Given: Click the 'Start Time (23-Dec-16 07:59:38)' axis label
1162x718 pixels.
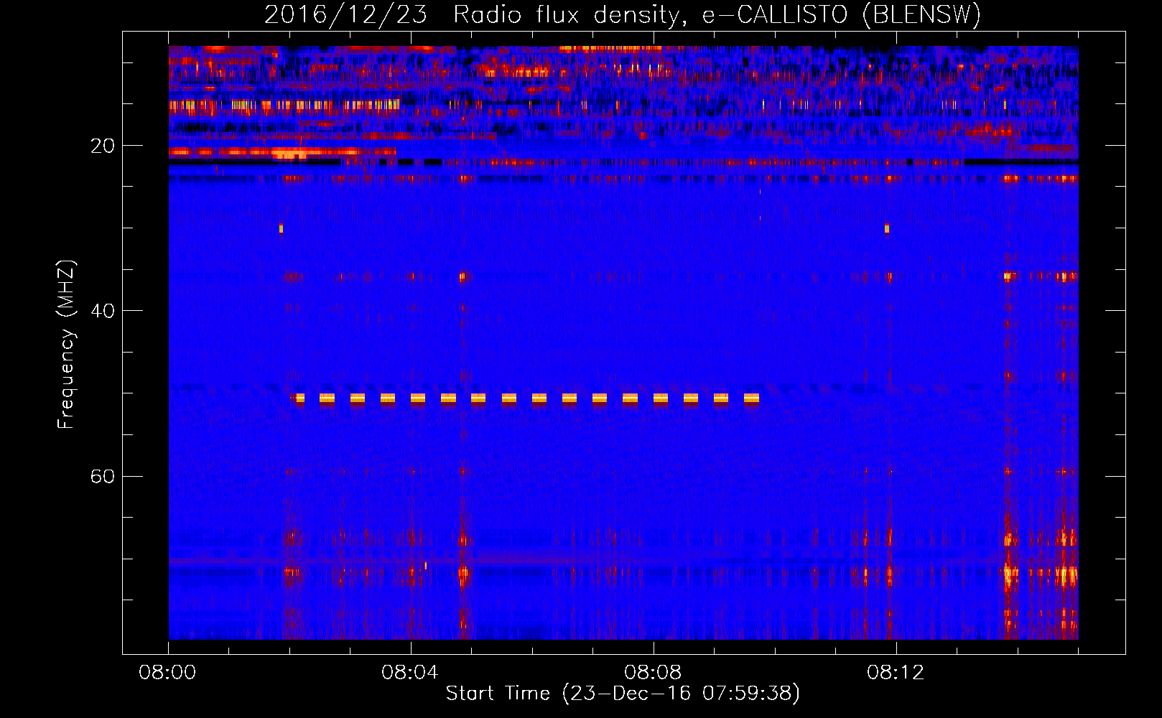Looking at the screenshot, I should click(x=623, y=694).
